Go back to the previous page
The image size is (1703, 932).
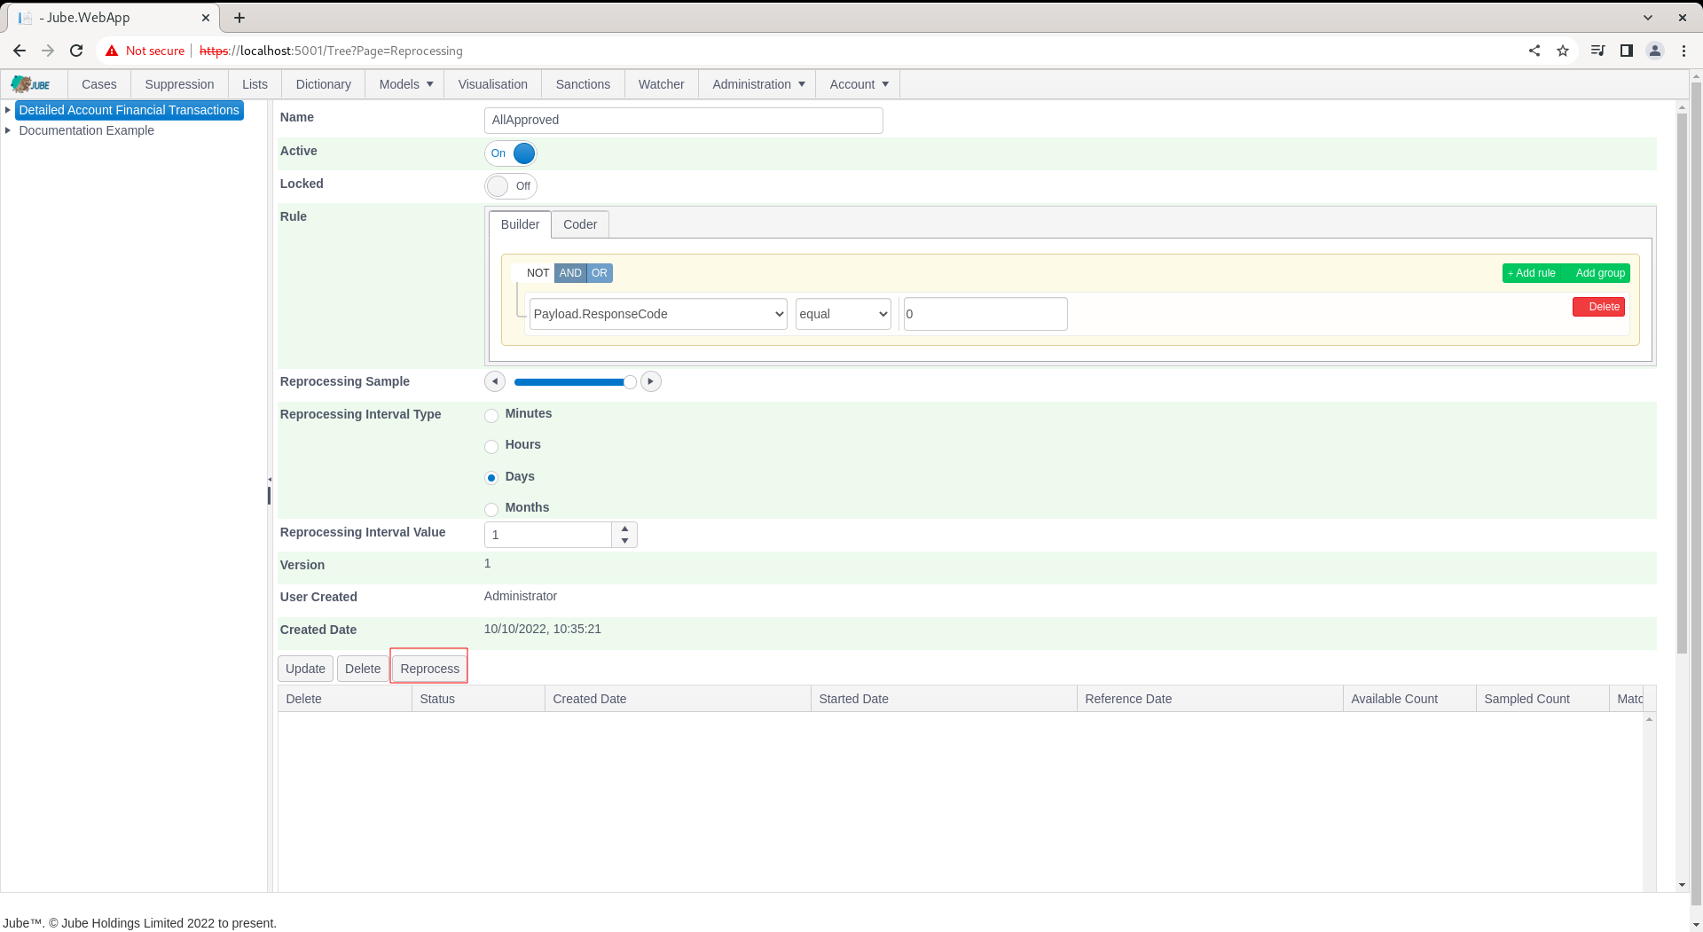pyautogui.click(x=20, y=51)
